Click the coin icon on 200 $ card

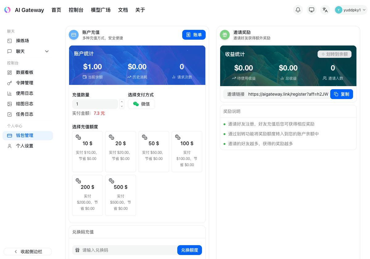[78, 181]
